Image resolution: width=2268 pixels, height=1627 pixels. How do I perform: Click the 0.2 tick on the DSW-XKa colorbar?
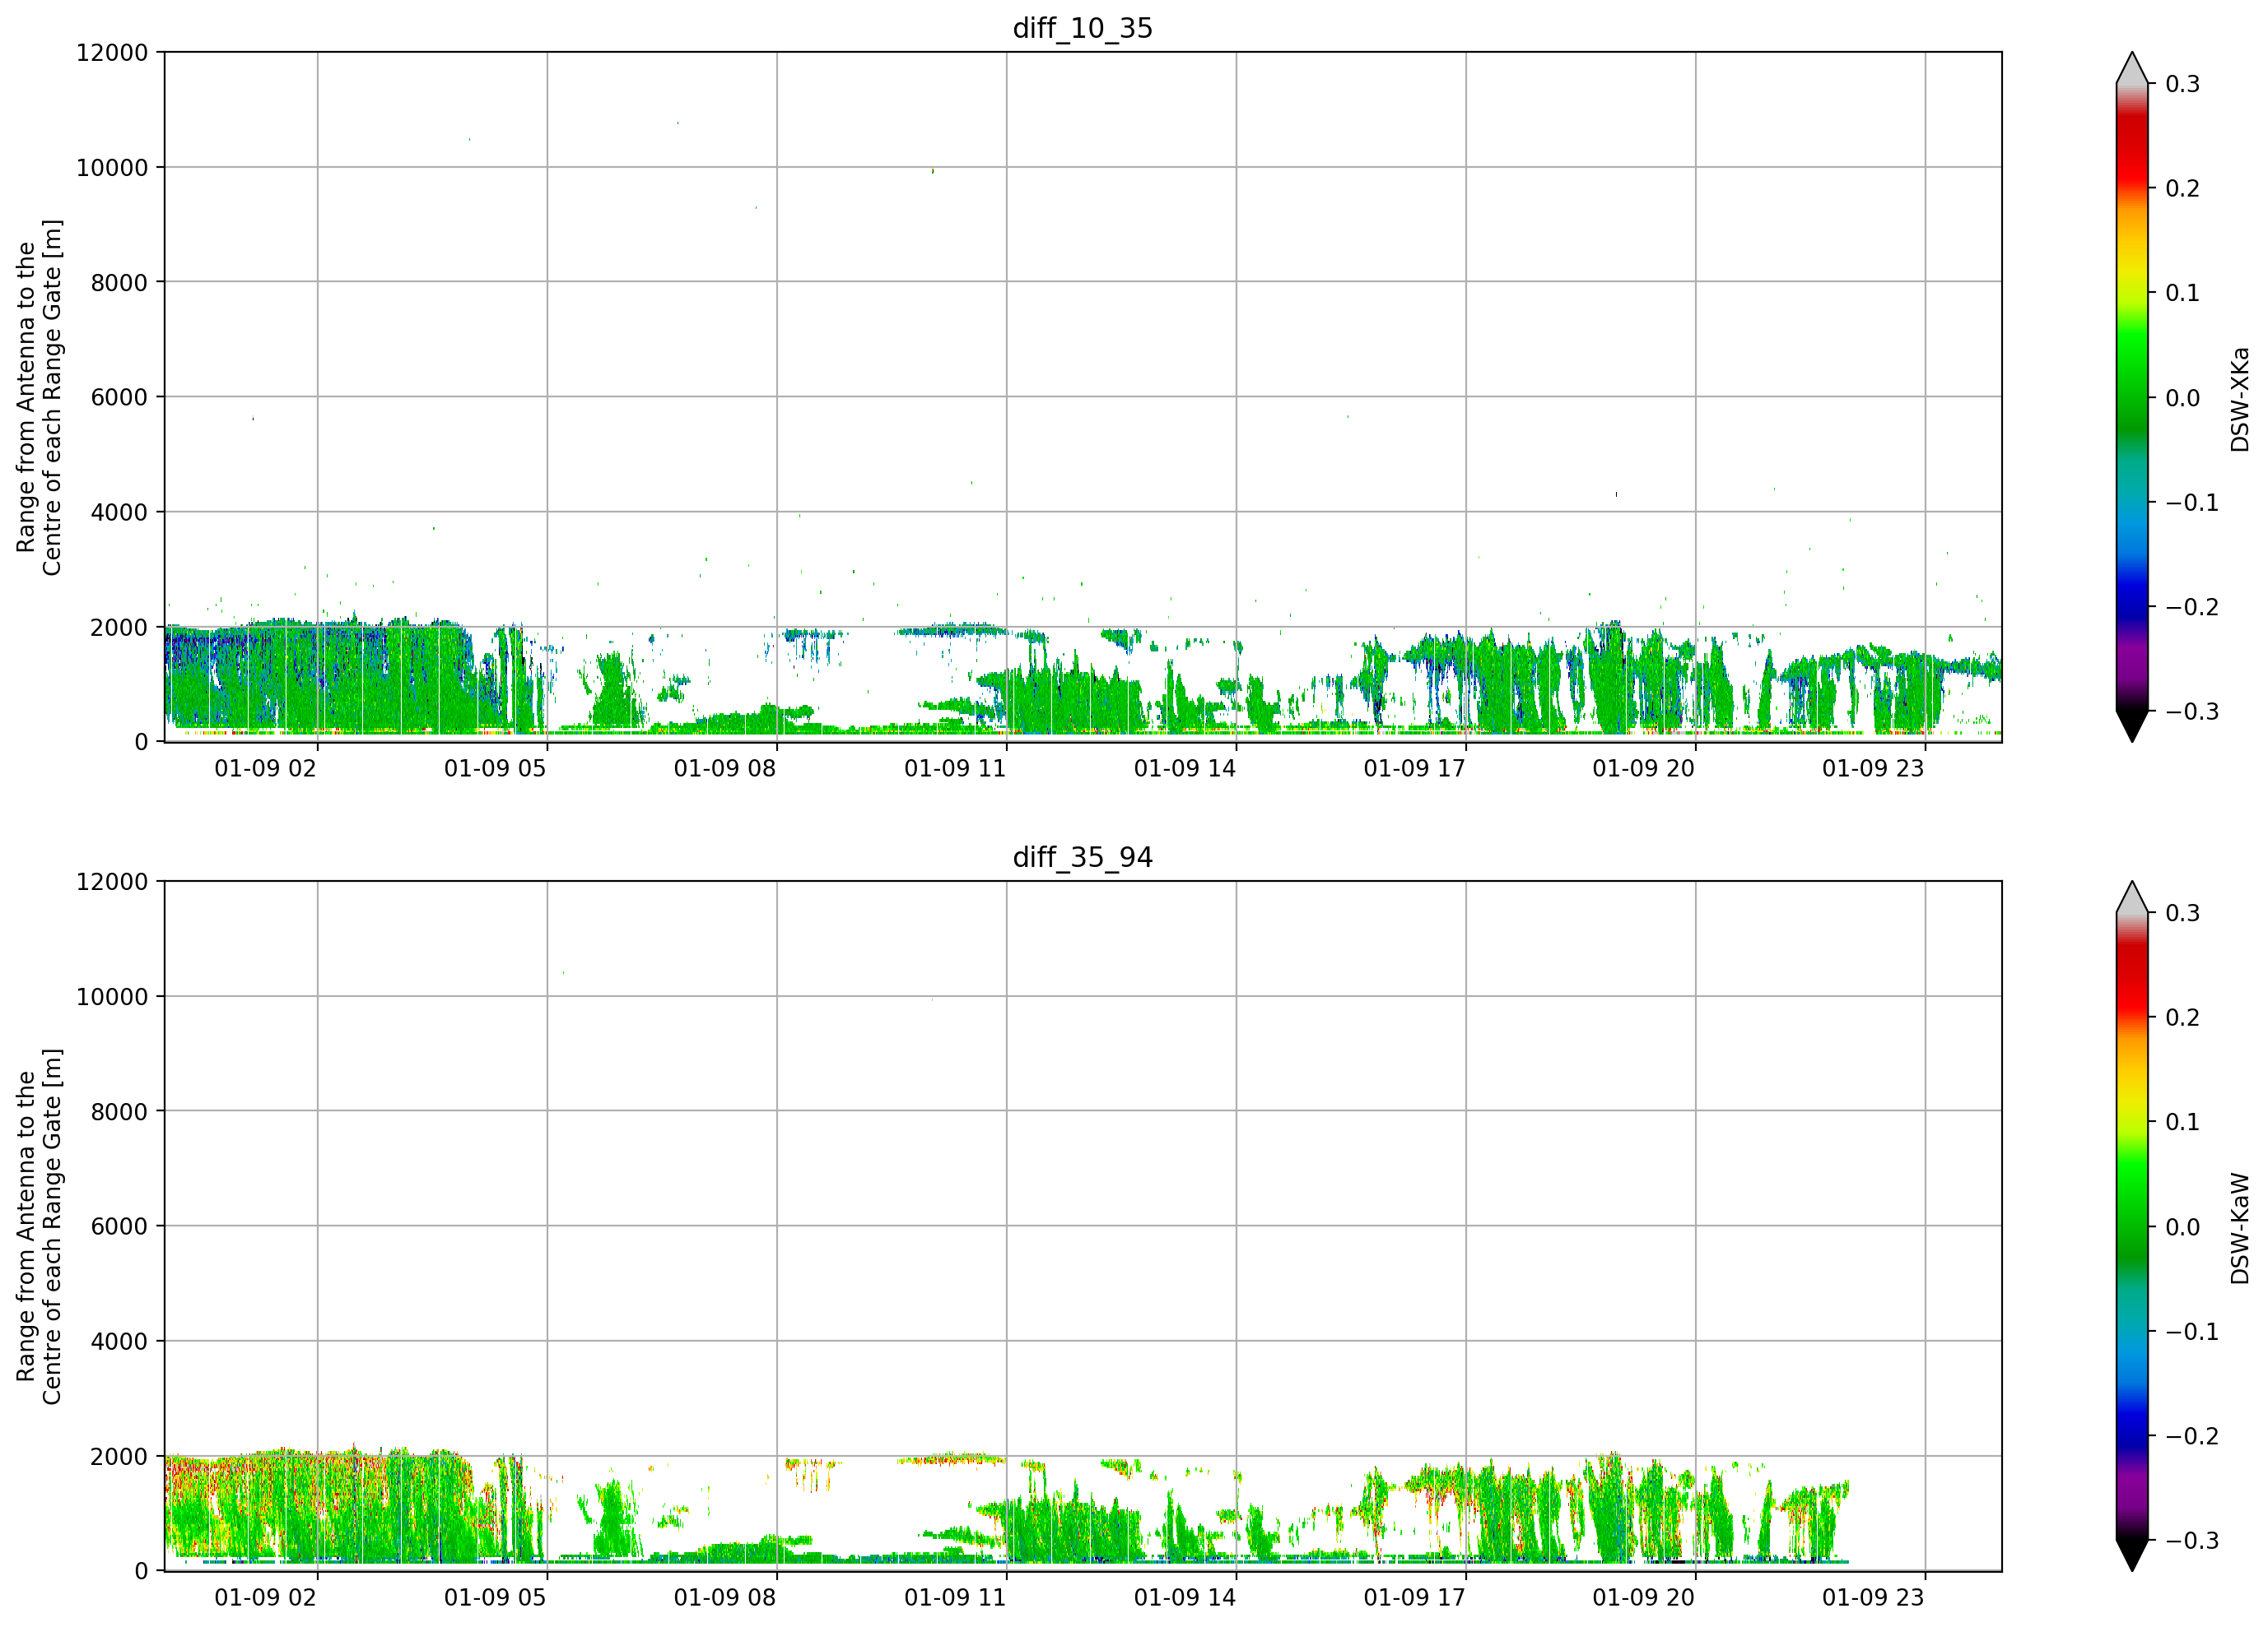pyautogui.click(x=2182, y=189)
